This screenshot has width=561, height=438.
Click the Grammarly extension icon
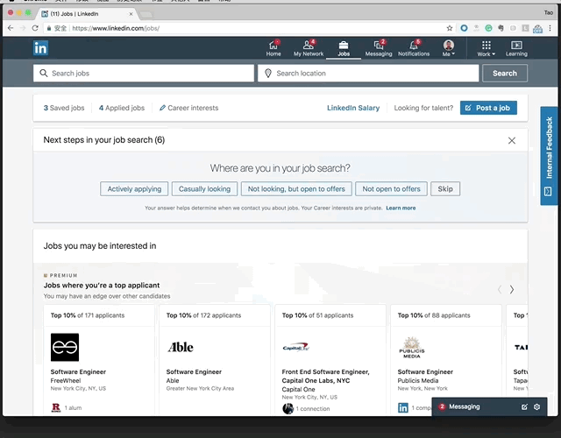coord(488,28)
